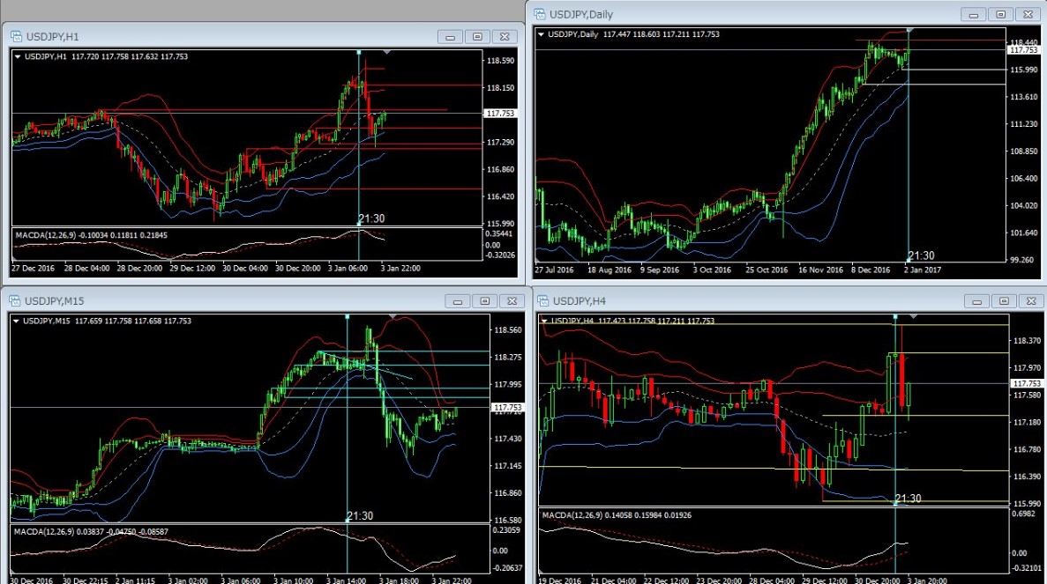Screen dimensions: 1047x584
Task: Maximize the USDJPY,M15 chart window
Action: point(484,300)
